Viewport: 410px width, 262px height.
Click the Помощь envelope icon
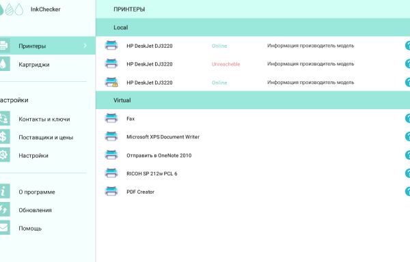5,228
